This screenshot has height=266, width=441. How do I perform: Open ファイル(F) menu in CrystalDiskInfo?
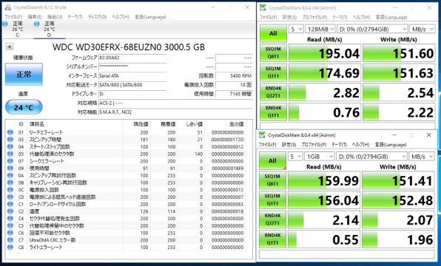pyautogui.click(x=13, y=17)
